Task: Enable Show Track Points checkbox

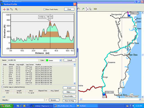Action: tap(44, 9)
